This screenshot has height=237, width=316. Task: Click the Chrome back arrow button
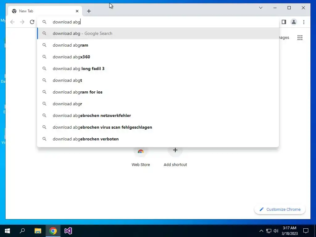[12, 22]
